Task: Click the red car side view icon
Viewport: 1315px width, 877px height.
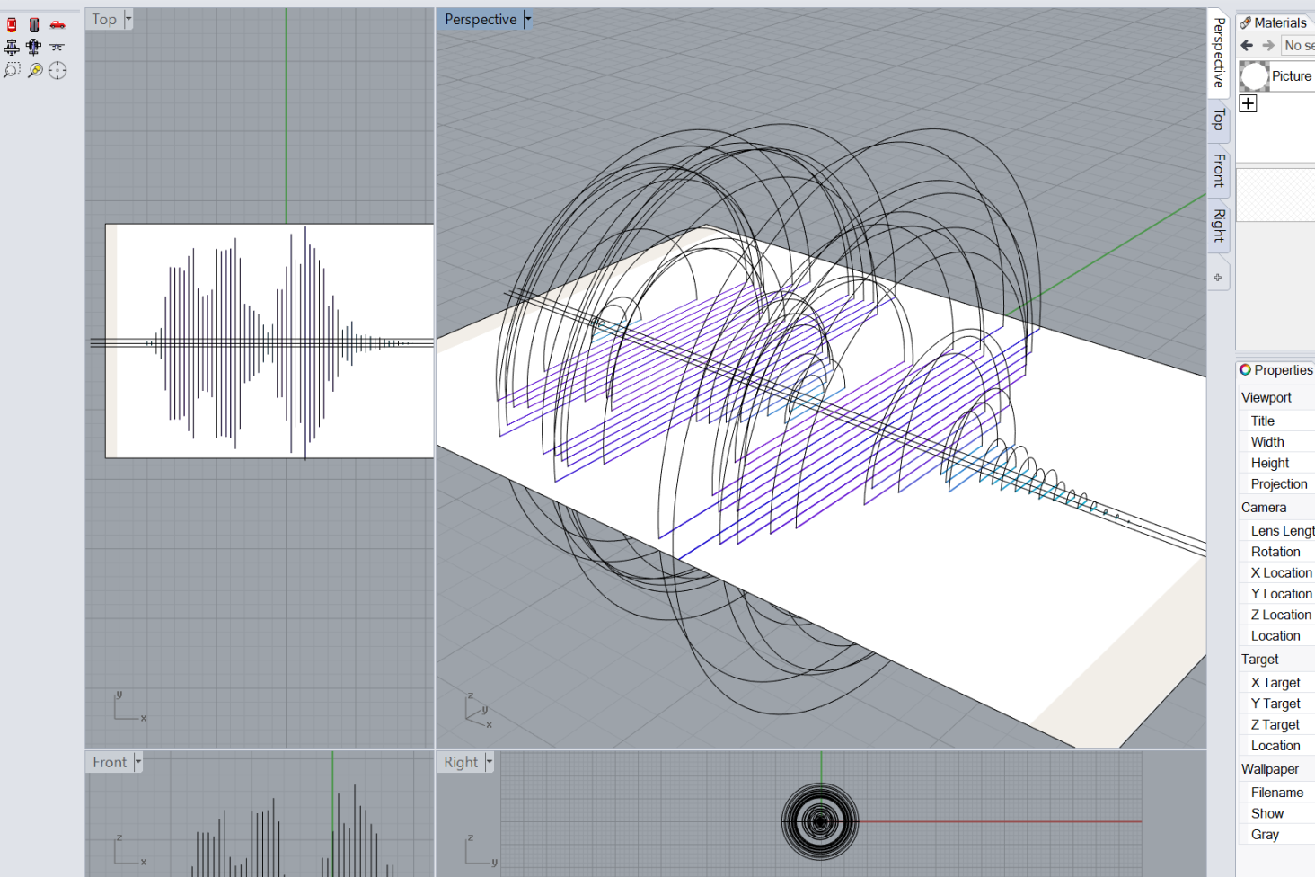Action: click(57, 25)
